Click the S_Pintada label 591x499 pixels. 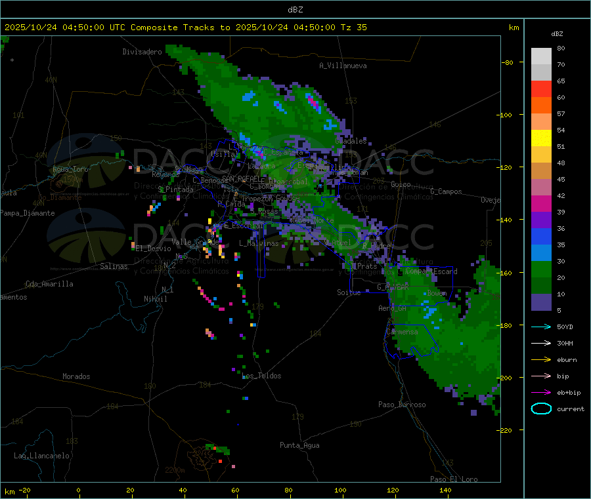[x=175, y=190]
